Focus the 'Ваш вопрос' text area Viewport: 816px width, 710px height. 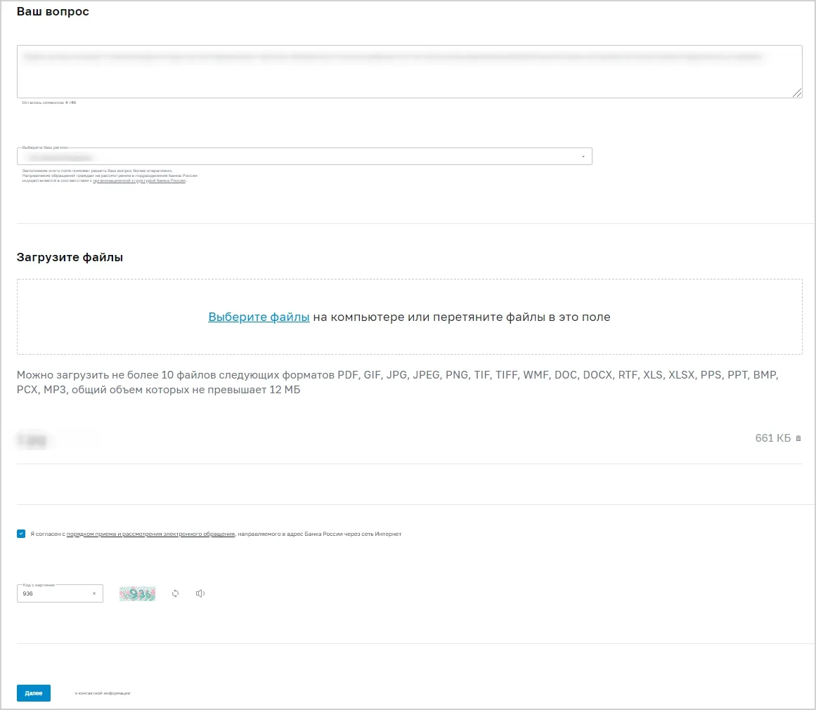pos(410,72)
